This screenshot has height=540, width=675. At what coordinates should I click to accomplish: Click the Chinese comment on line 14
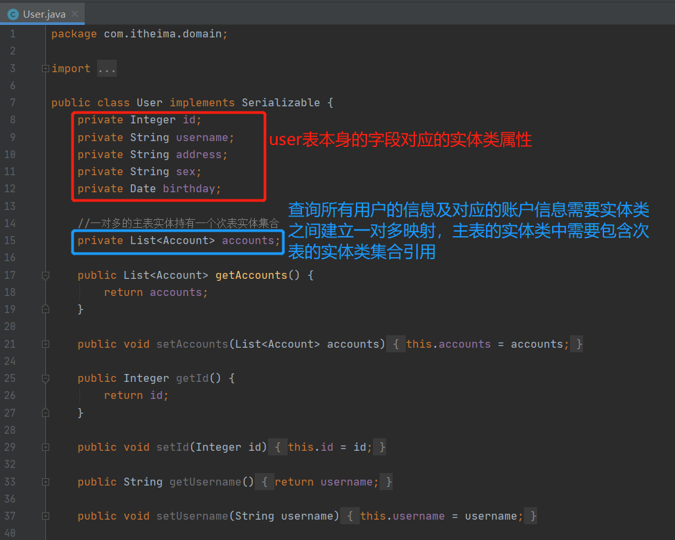coord(178,223)
